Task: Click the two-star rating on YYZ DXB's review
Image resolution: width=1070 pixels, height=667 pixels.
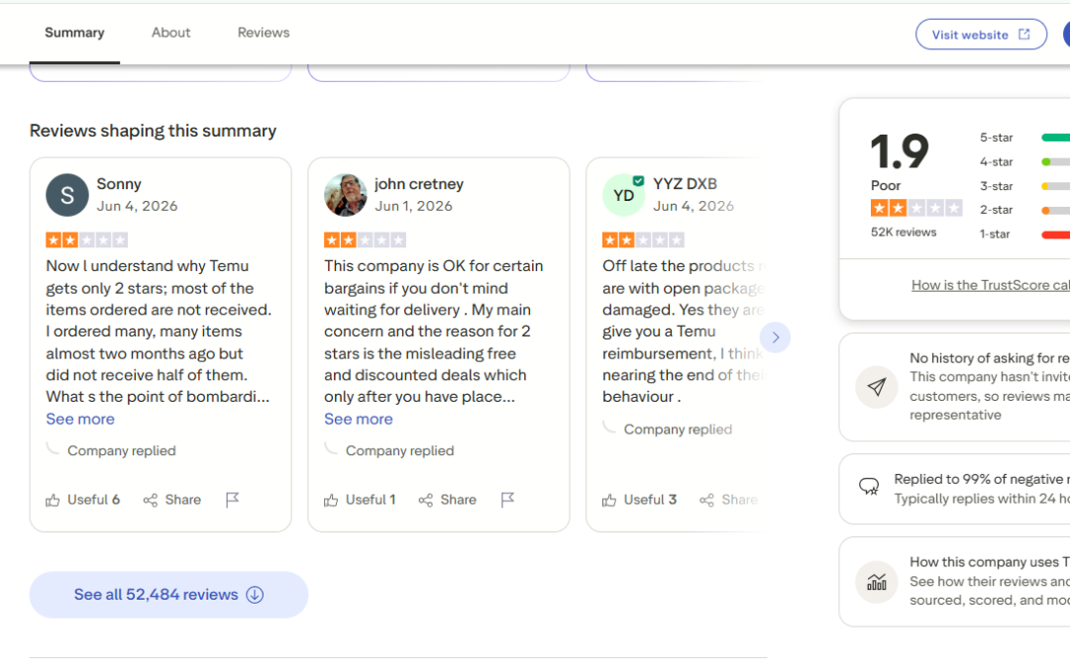Action: (644, 239)
